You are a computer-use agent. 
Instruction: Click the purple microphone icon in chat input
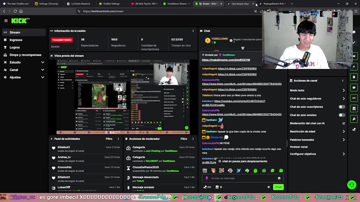click(x=207, y=178)
